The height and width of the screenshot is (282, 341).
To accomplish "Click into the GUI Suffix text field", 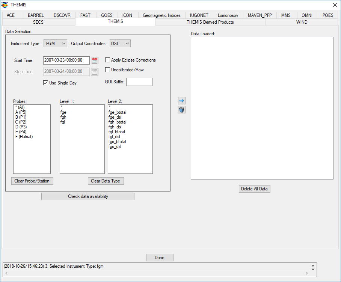I will (x=139, y=82).
